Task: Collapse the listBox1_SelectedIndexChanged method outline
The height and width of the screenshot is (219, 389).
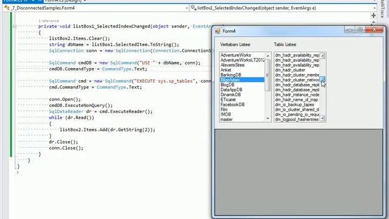Action: tap(15, 26)
